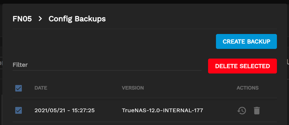The image size is (289, 125).
Task: Click the ACTIONS column header
Action: click(247, 88)
